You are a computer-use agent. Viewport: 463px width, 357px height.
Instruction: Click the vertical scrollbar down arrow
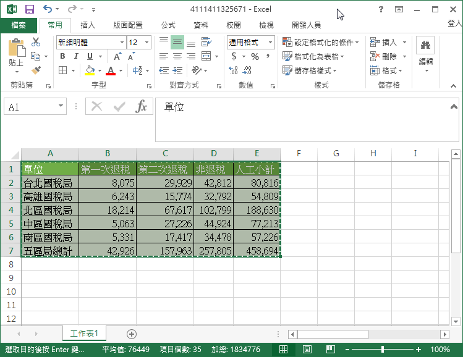tap(456, 321)
